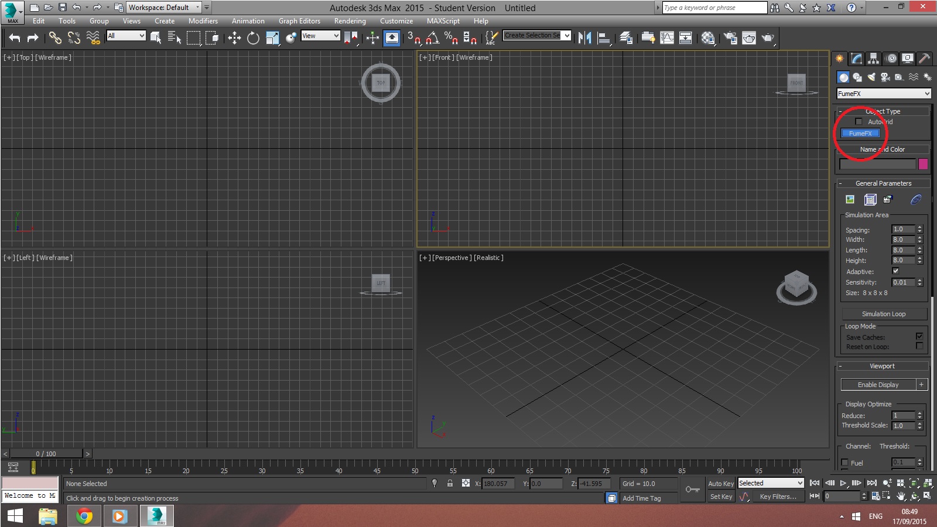Click the search keyword field
The width and height of the screenshot is (937, 527).
tap(714, 8)
